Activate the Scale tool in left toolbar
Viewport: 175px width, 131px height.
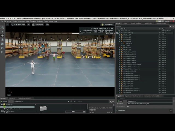click(2, 44)
